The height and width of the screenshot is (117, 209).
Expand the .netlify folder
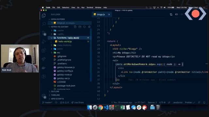pyautogui.click(x=52, y=34)
